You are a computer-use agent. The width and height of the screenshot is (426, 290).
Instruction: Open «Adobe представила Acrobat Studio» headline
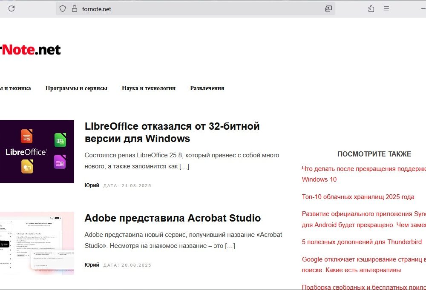click(173, 218)
